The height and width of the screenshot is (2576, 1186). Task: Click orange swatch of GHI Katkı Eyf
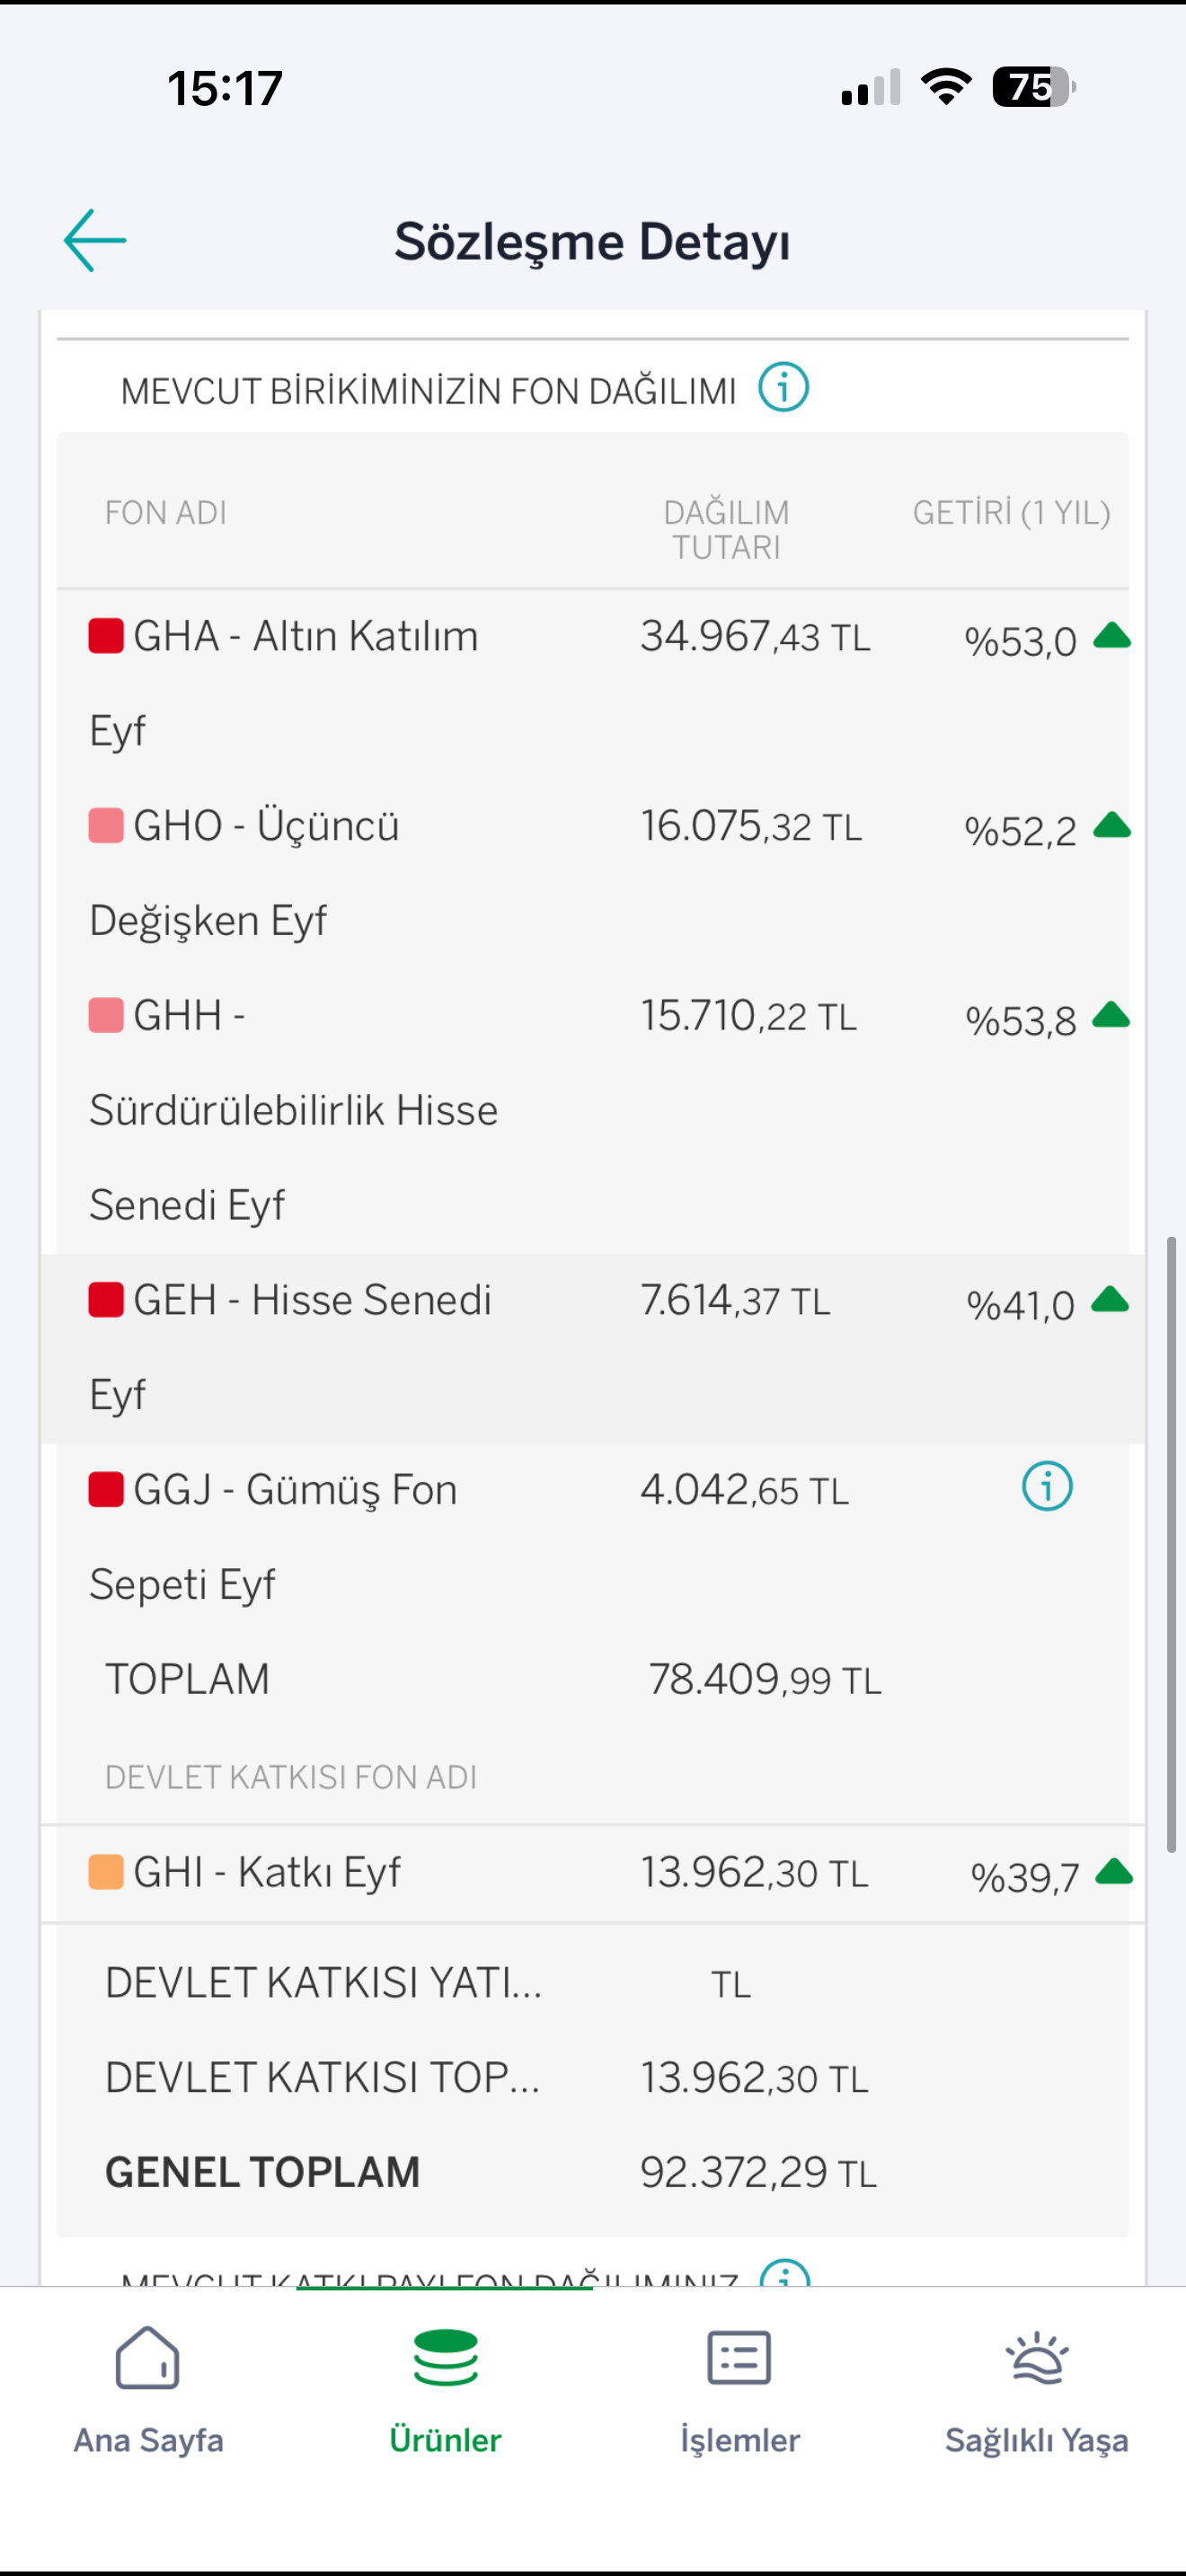tap(106, 1872)
